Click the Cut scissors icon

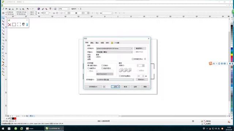(17, 9)
